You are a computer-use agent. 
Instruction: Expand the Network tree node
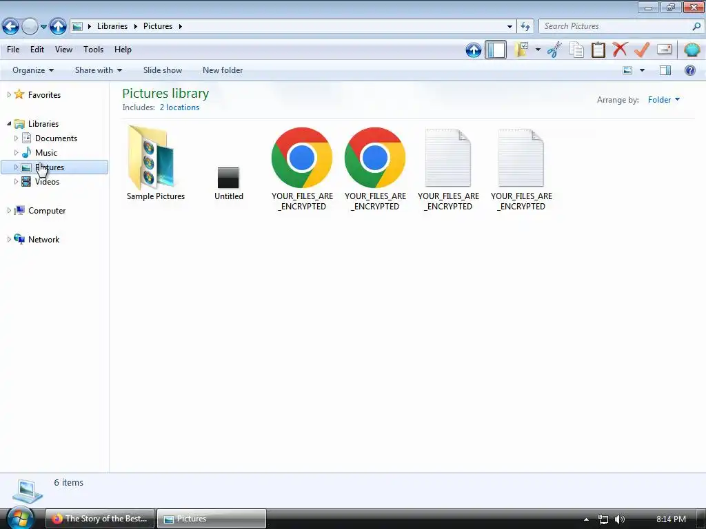pyautogui.click(x=8, y=239)
